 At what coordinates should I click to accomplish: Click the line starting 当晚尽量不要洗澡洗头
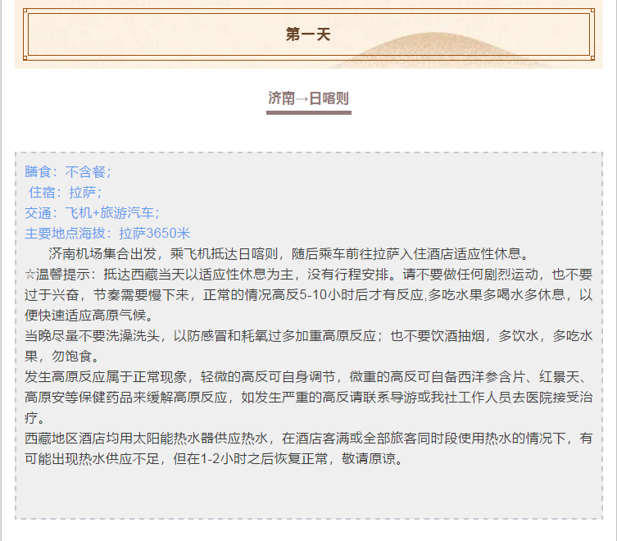pos(308,336)
